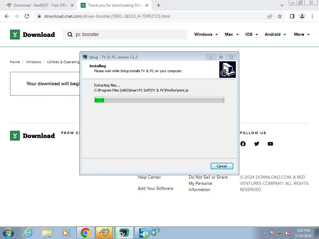
Task: Click the address bar URL
Action: point(107,16)
